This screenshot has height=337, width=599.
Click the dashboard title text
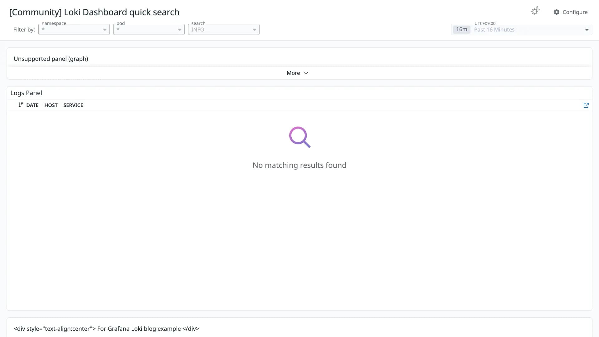pos(94,12)
